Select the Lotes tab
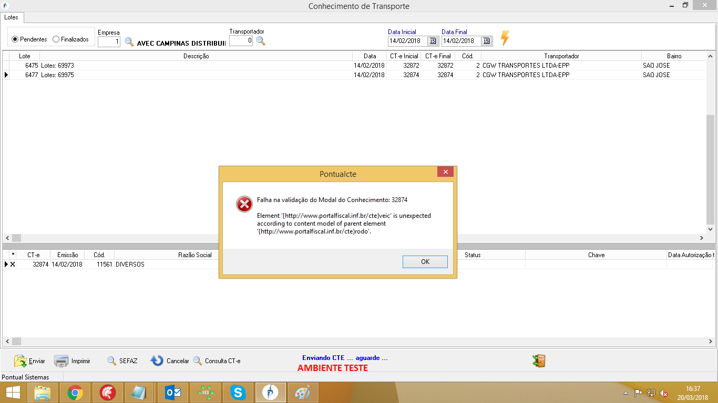This screenshot has height=403, width=718. (11, 17)
